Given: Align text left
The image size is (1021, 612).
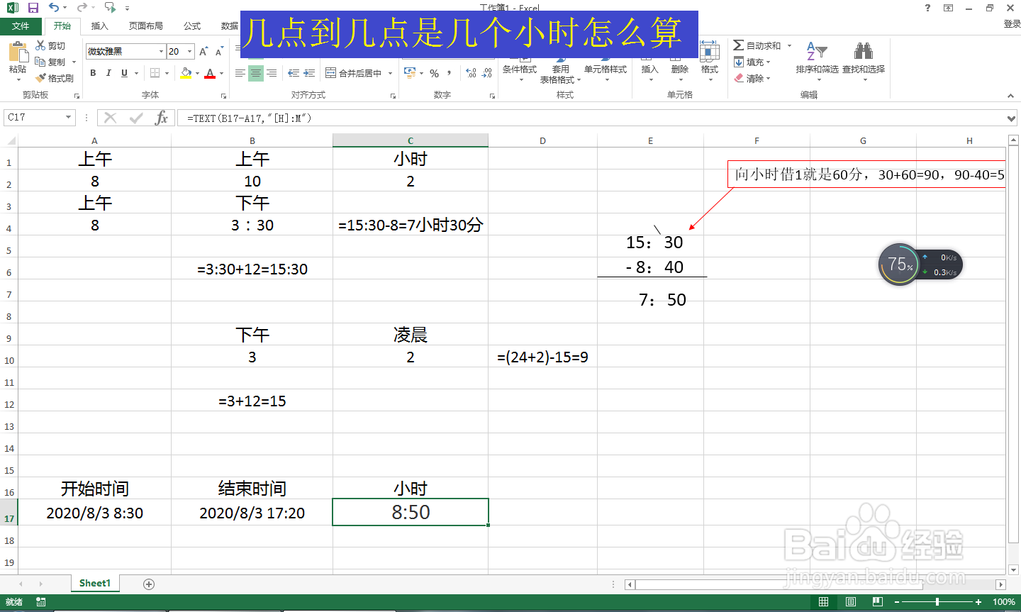Looking at the screenshot, I should point(240,73).
